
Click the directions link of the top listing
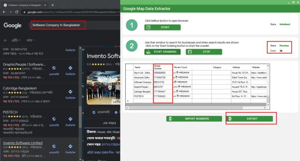(70, 50)
